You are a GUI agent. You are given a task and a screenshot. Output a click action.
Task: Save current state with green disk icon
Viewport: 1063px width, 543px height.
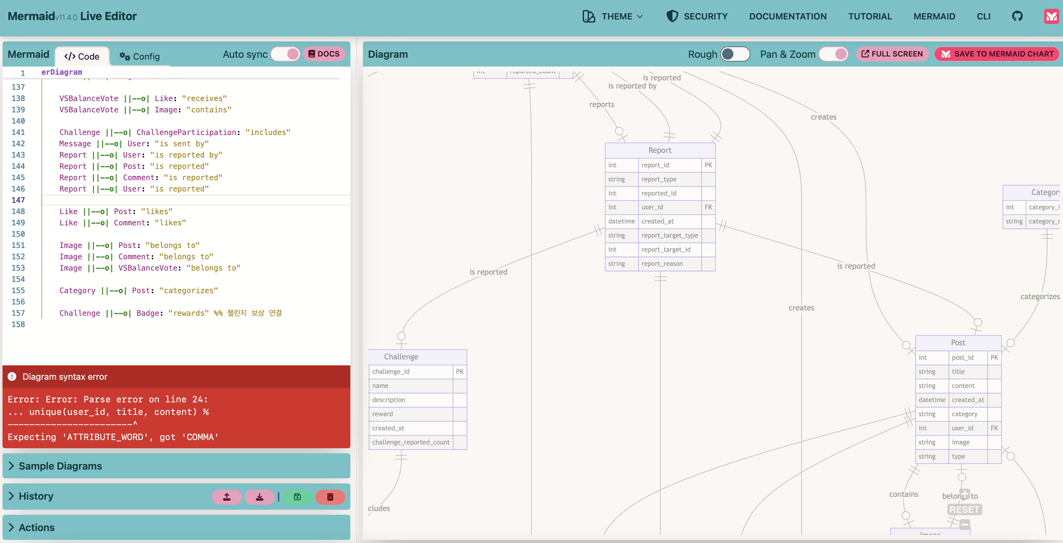click(x=297, y=497)
